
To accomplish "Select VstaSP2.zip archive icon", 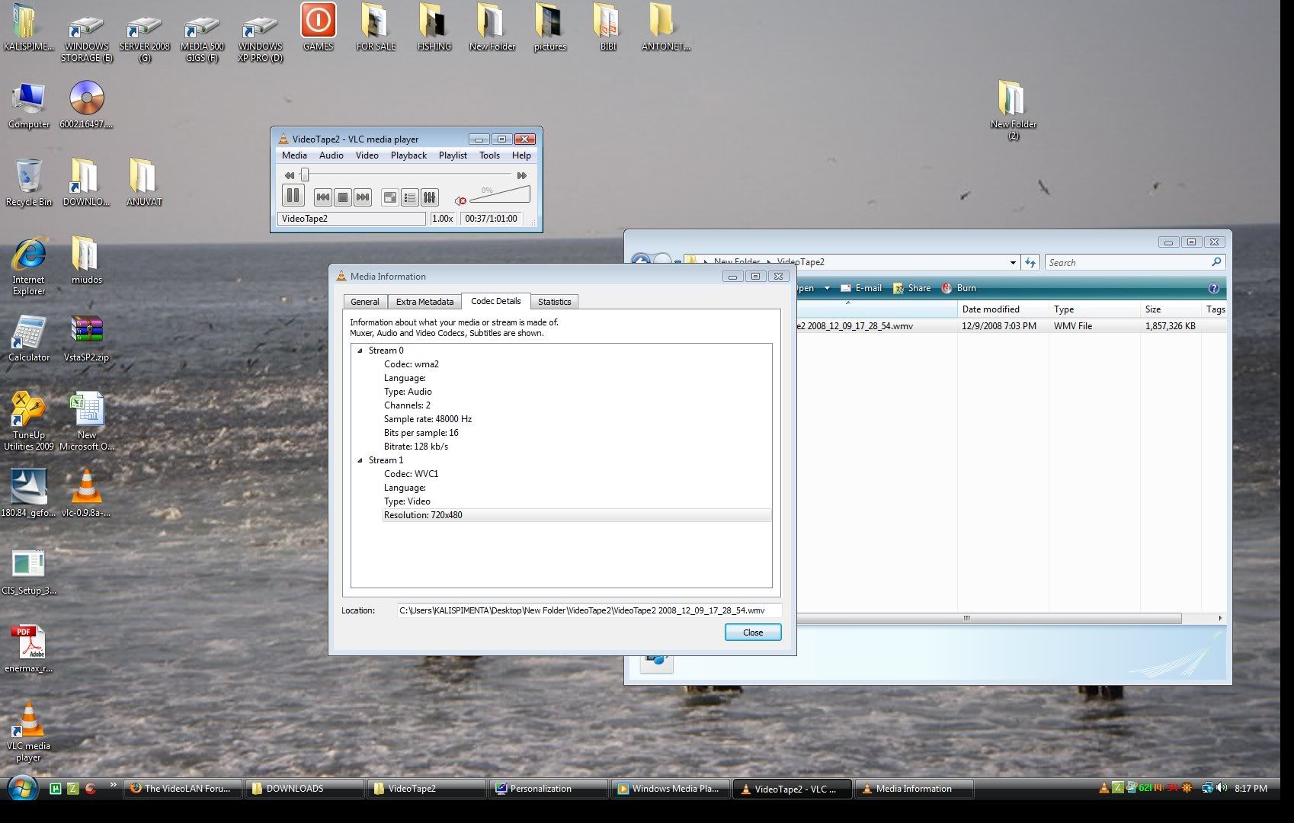I will coord(86,339).
